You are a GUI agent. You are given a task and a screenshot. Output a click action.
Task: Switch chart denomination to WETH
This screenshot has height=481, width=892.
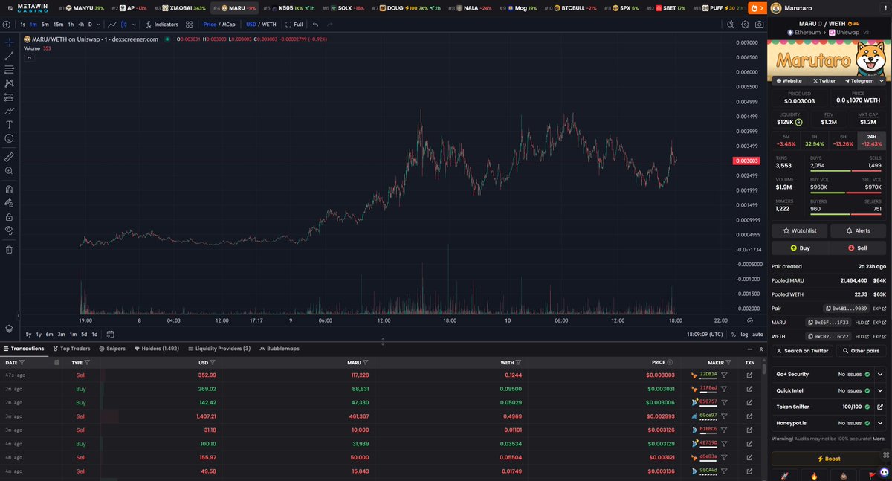click(269, 24)
